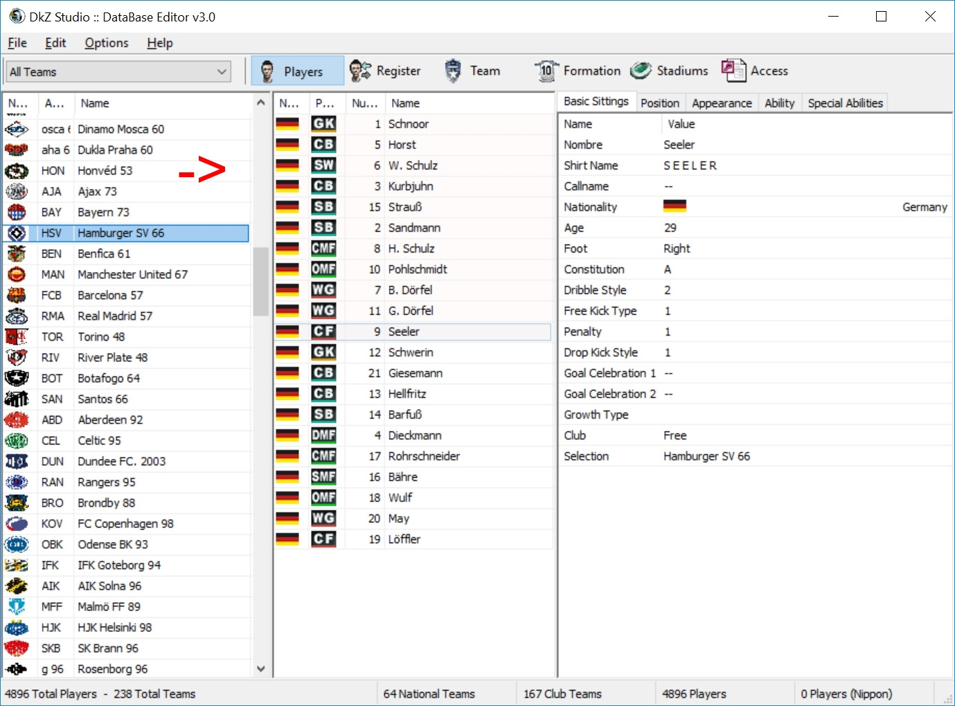
Task: Sort teams by the Name column header
Action: click(x=163, y=103)
